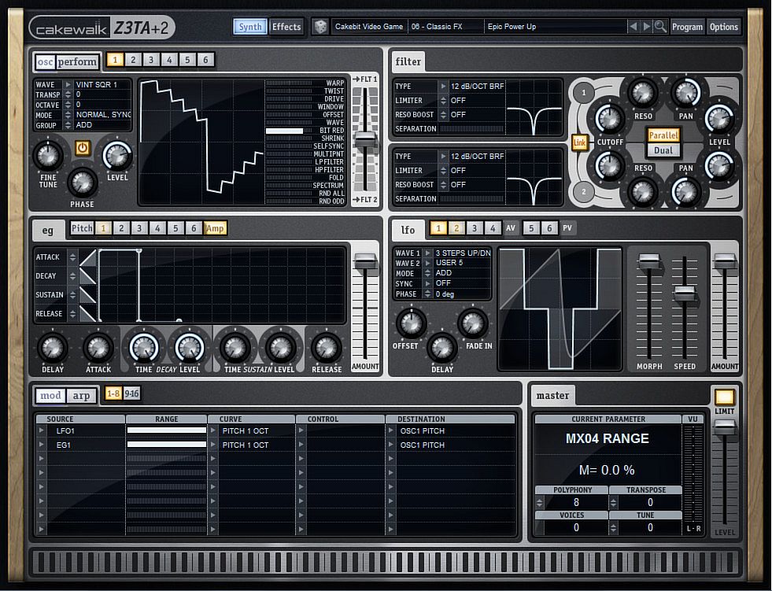This screenshot has height=591, width=772.
Task: Click the oscillator LEVEL knob
Action: pos(117,156)
